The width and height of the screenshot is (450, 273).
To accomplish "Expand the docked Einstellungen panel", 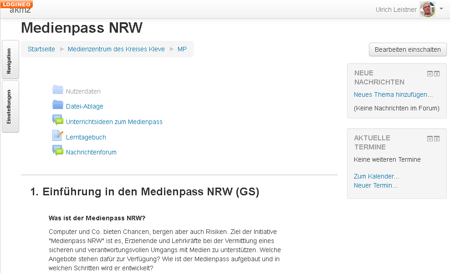I will tap(10, 107).
